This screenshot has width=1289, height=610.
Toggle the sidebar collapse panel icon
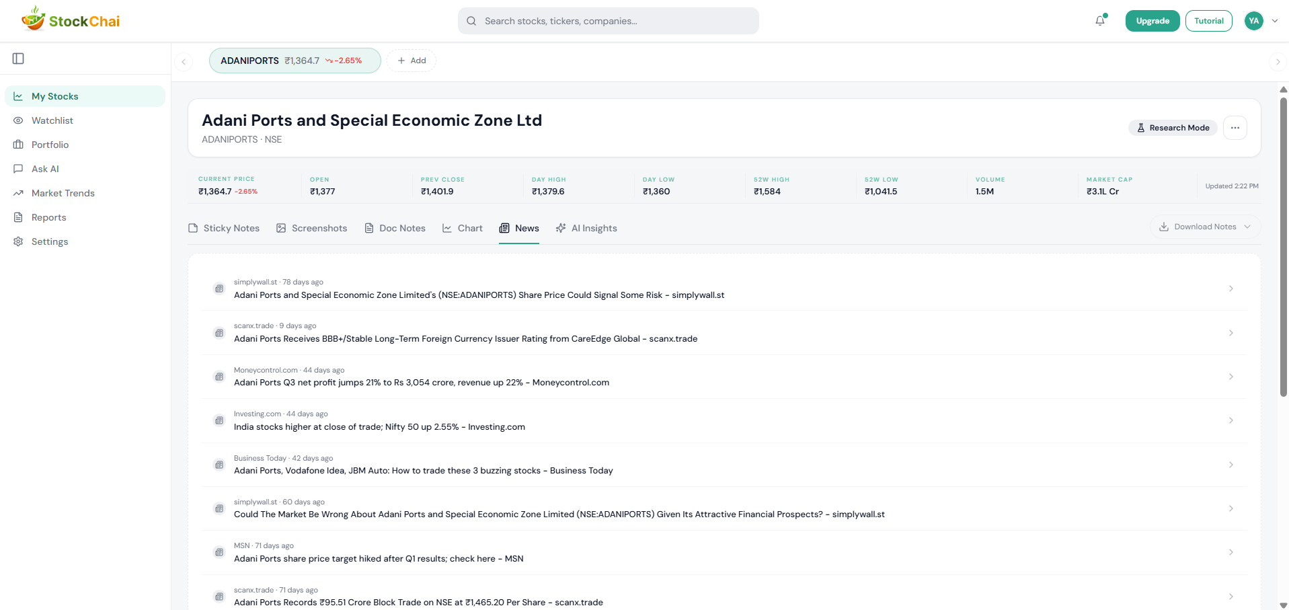point(18,59)
